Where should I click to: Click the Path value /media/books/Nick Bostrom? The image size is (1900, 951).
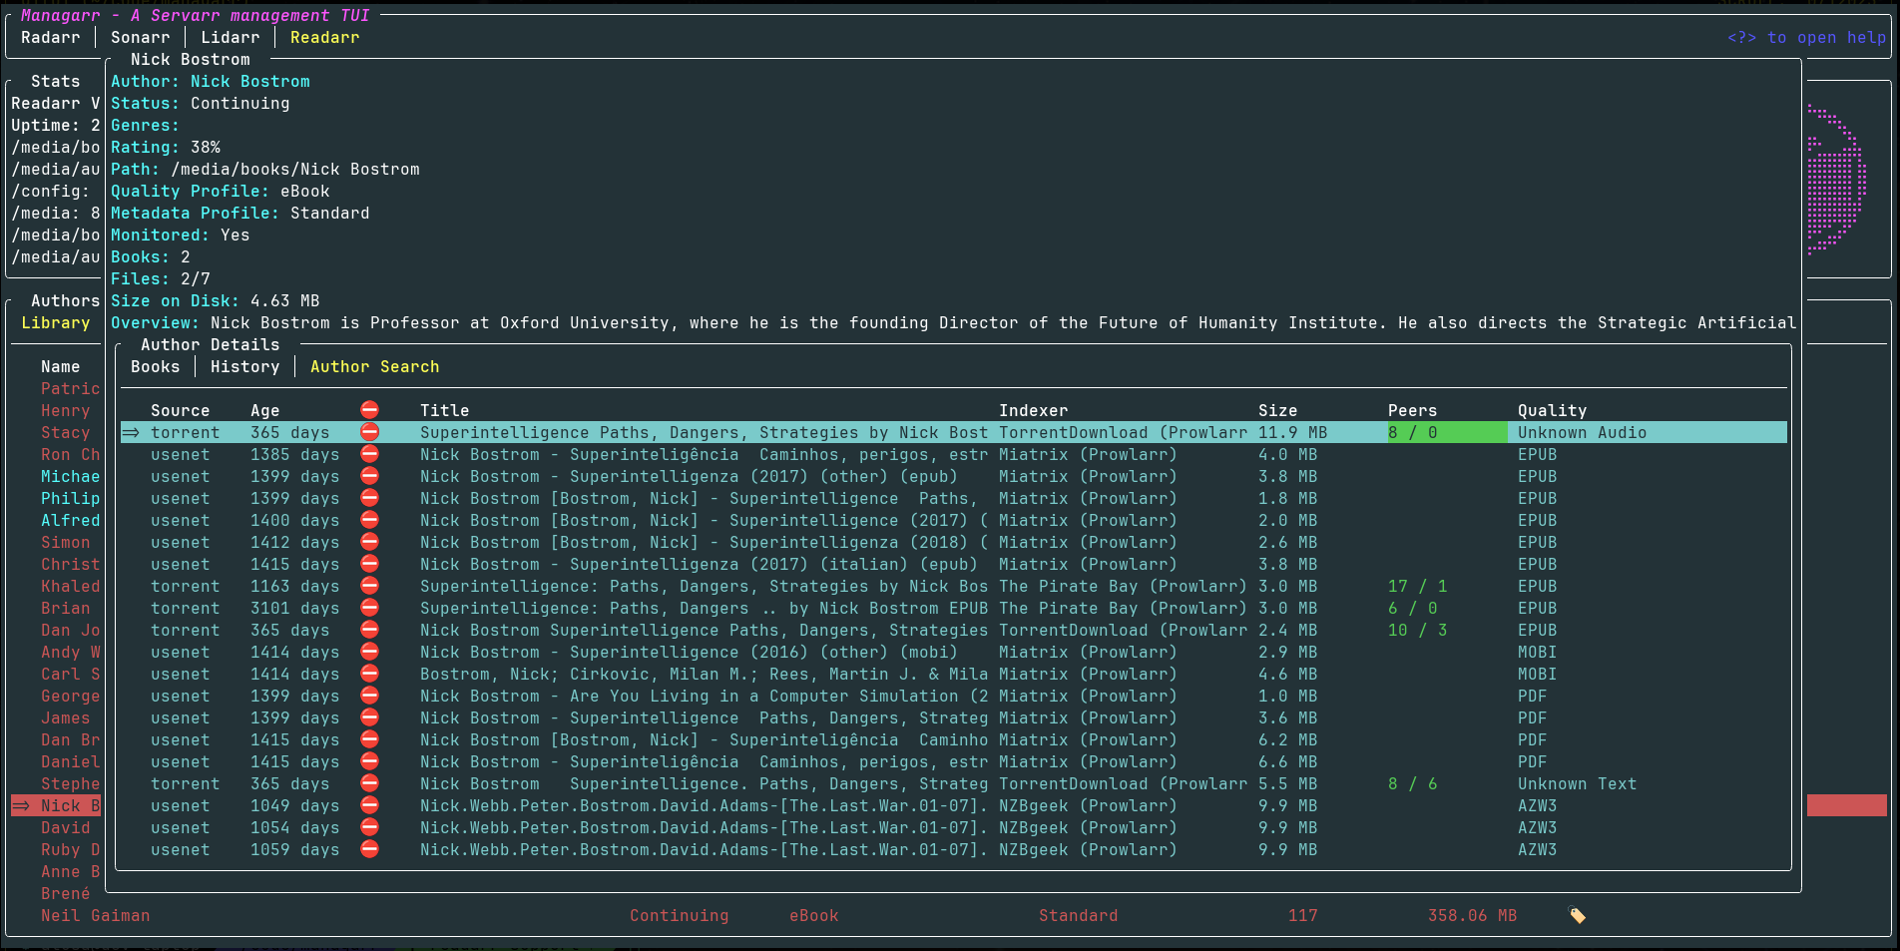pyautogui.click(x=295, y=169)
